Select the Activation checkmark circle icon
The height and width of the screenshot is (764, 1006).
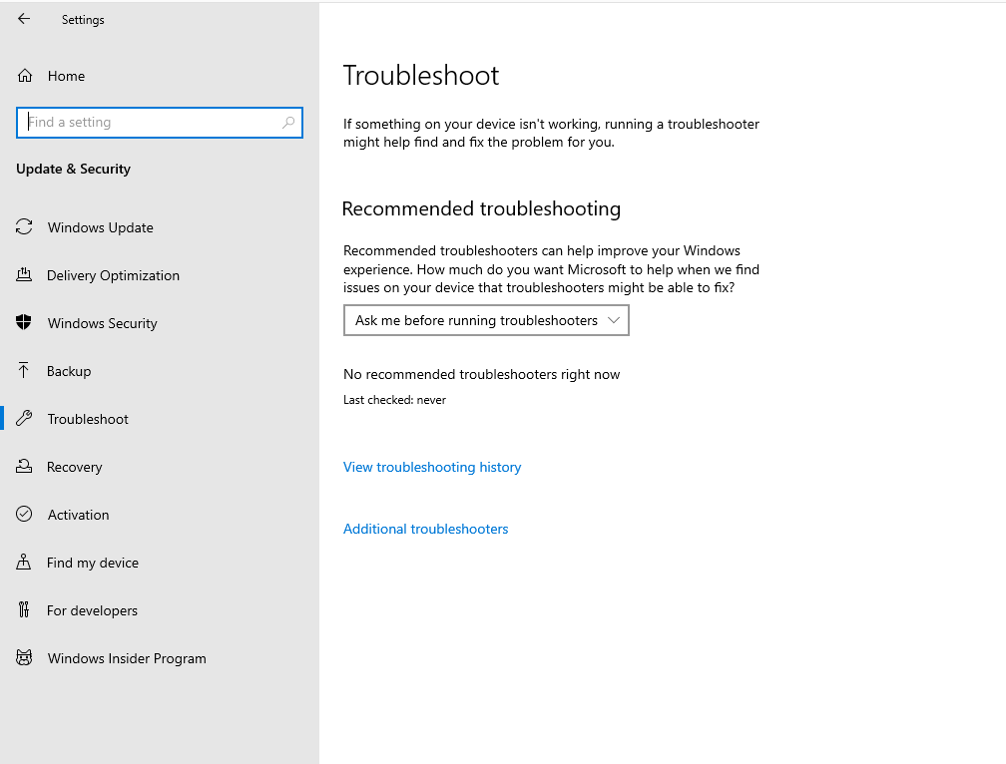click(x=24, y=515)
